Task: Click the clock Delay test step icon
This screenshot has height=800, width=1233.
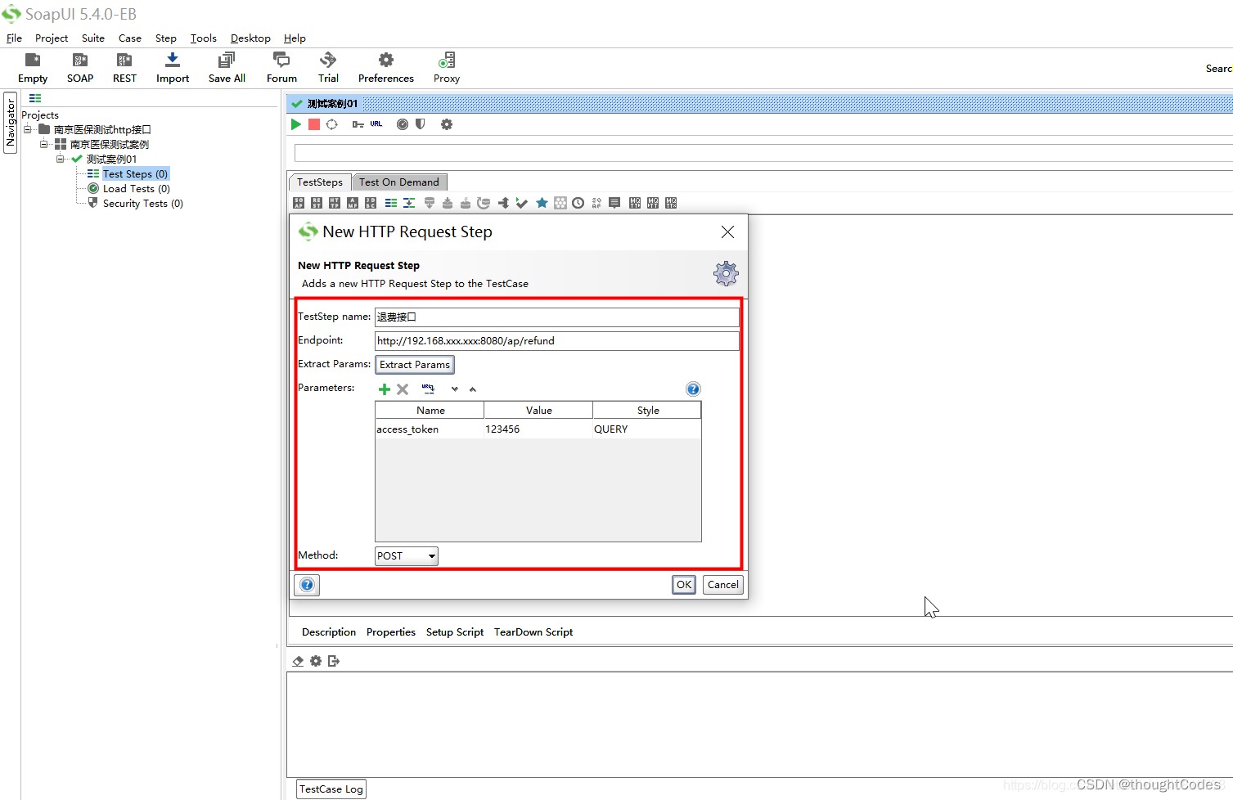Action: click(x=578, y=203)
